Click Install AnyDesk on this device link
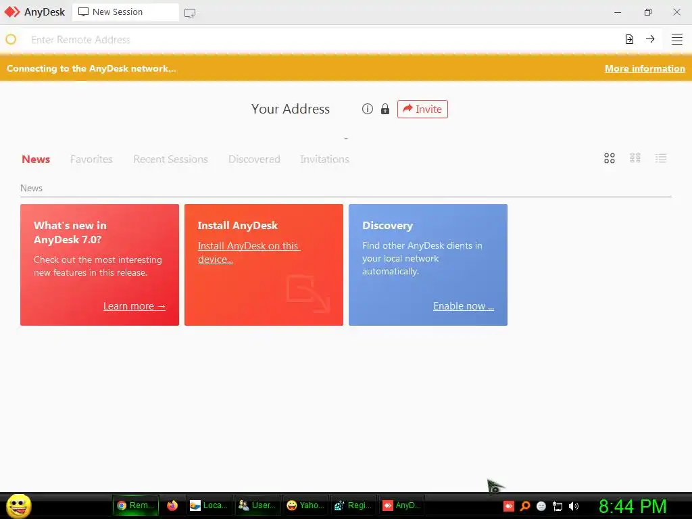692x519 pixels. coord(249,253)
